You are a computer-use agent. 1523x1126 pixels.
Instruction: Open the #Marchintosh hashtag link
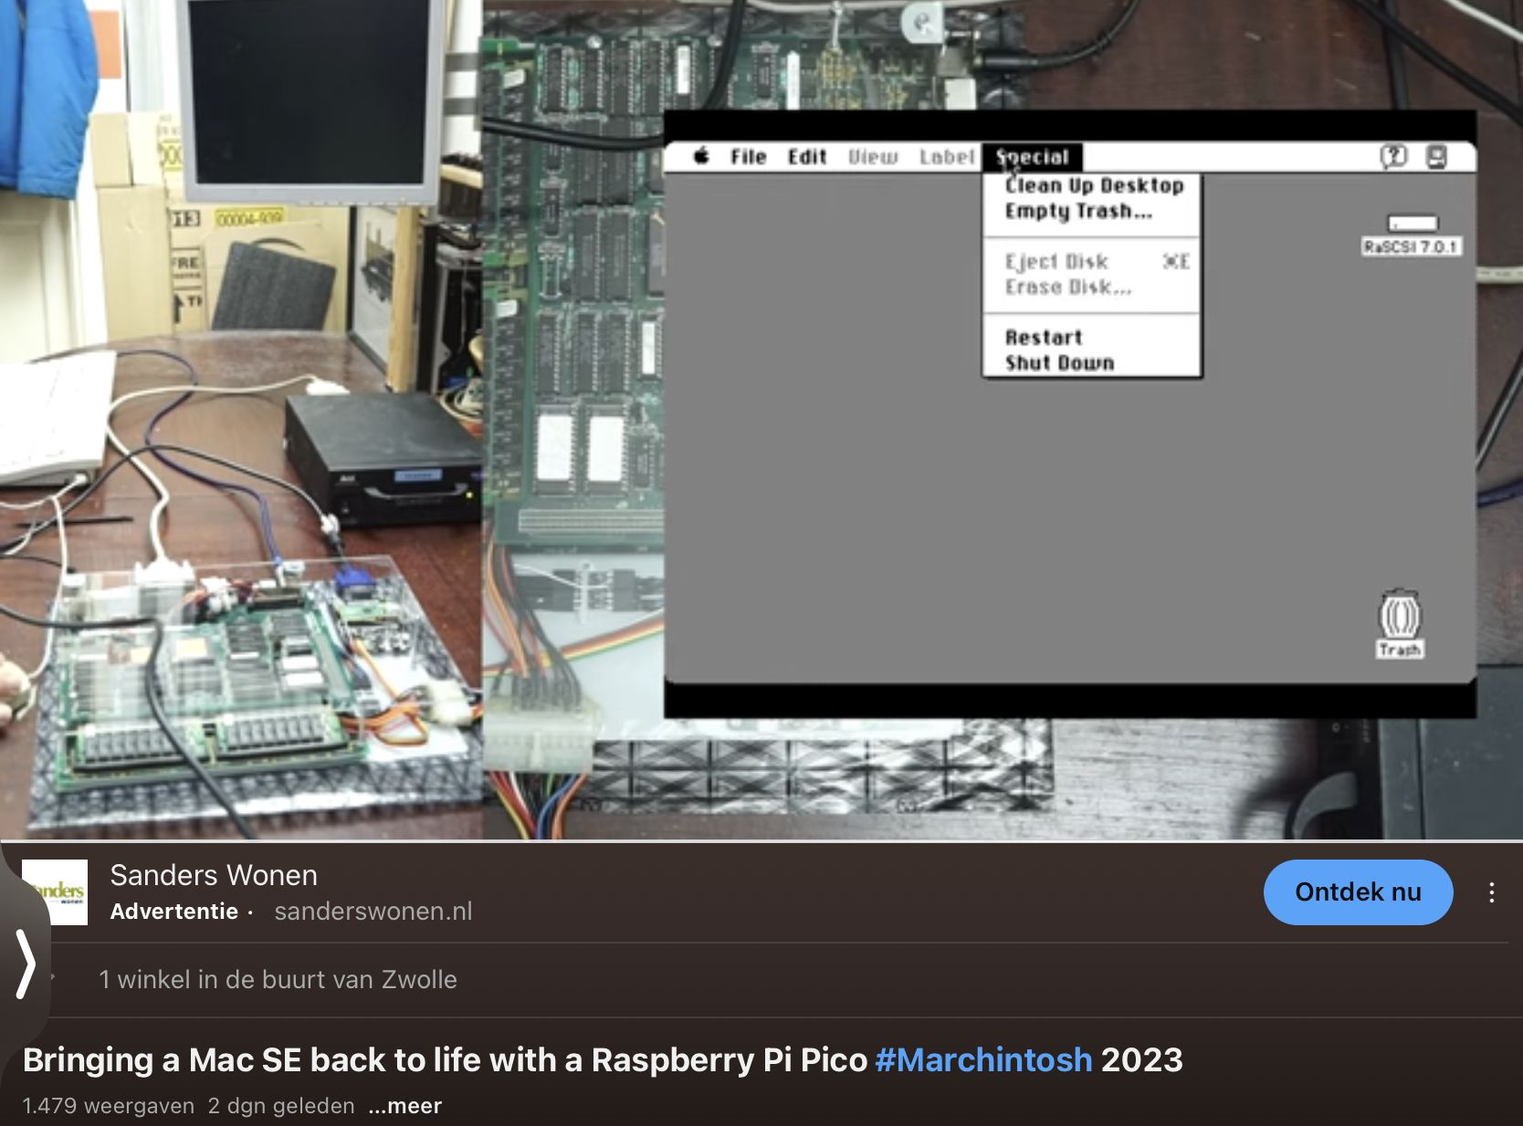pyautogui.click(x=983, y=1059)
